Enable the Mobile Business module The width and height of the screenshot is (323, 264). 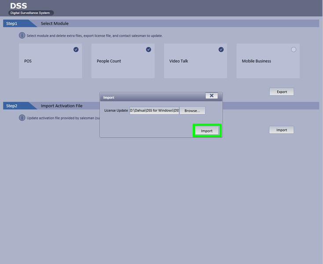294,49
